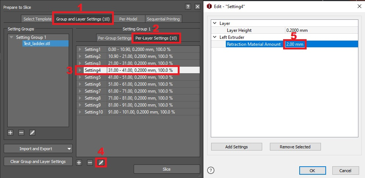Collapse the Layer section in Edit dialog

(215, 23)
